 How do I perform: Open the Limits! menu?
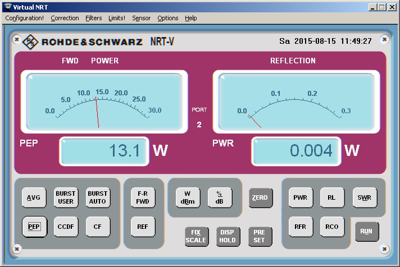point(117,18)
